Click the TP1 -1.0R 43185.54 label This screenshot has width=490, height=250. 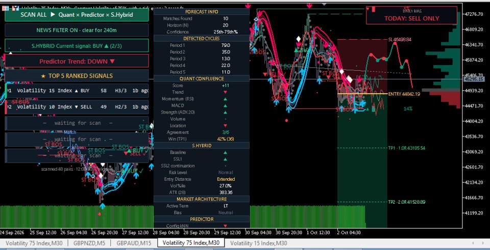(407, 148)
